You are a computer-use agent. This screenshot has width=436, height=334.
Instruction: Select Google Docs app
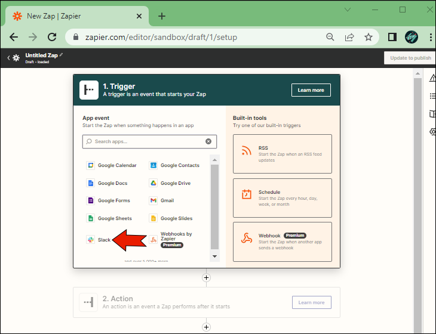107,183
